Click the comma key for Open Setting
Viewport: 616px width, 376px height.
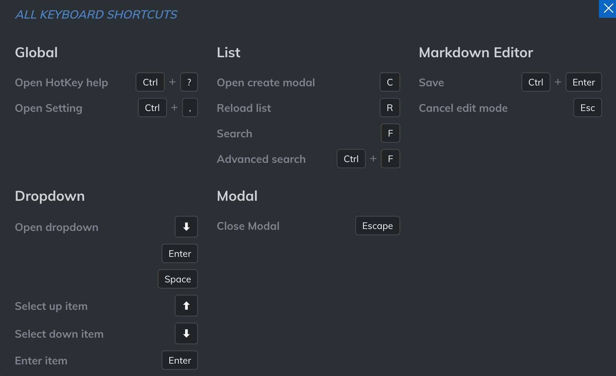click(190, 108)
